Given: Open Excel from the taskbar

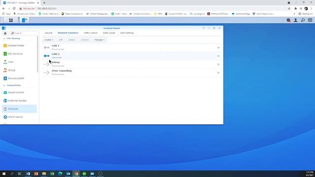Looking at the screenshot, I should click(x=52, y=174).
